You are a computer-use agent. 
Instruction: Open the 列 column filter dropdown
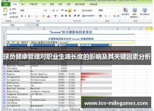coord(29,45)
